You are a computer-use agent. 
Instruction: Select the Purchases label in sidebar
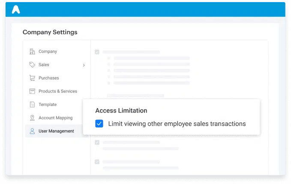point(48,78)
